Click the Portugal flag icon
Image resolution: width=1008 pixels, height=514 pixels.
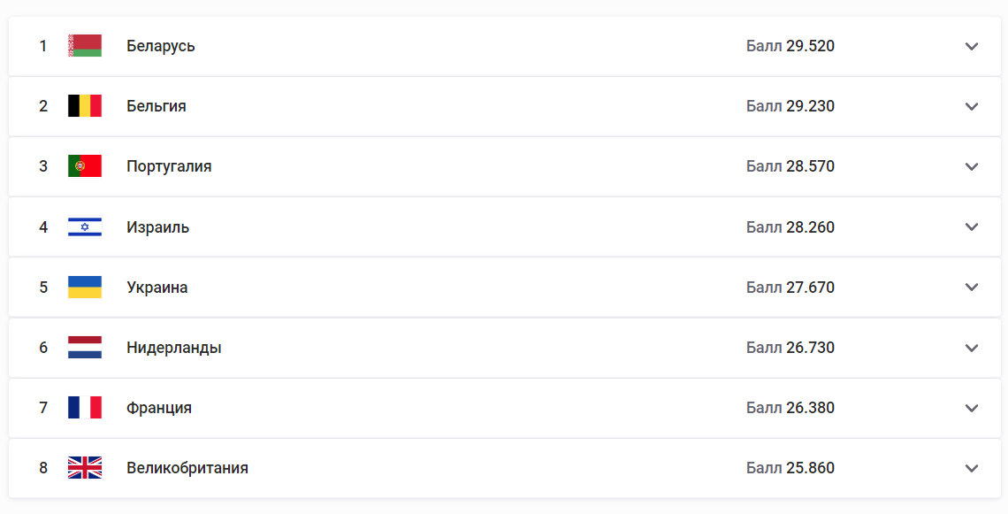pyautogui.click(x=85, y=166)
